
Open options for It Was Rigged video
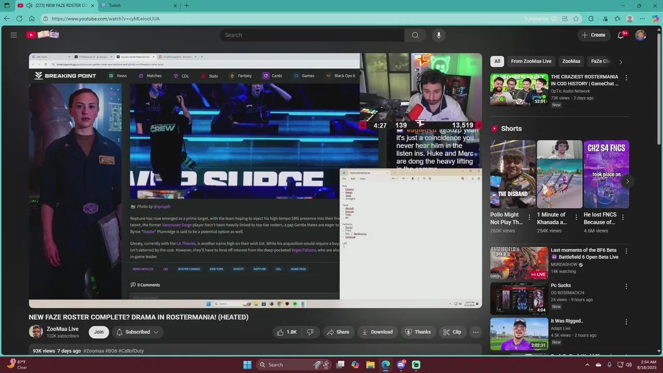[626, 322]
